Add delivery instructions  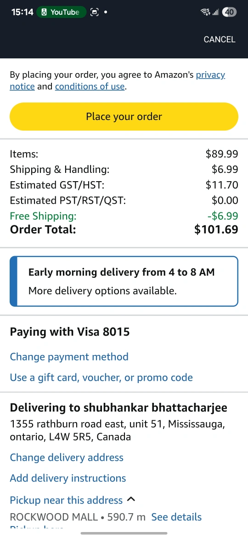click(68, 478)
